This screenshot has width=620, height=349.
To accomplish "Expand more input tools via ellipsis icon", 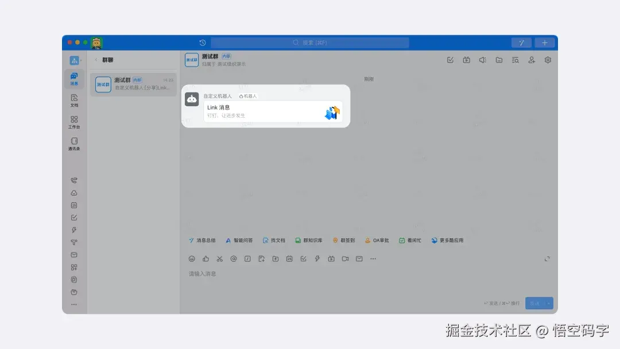I will pyautogui.click(x=373, y=258).
